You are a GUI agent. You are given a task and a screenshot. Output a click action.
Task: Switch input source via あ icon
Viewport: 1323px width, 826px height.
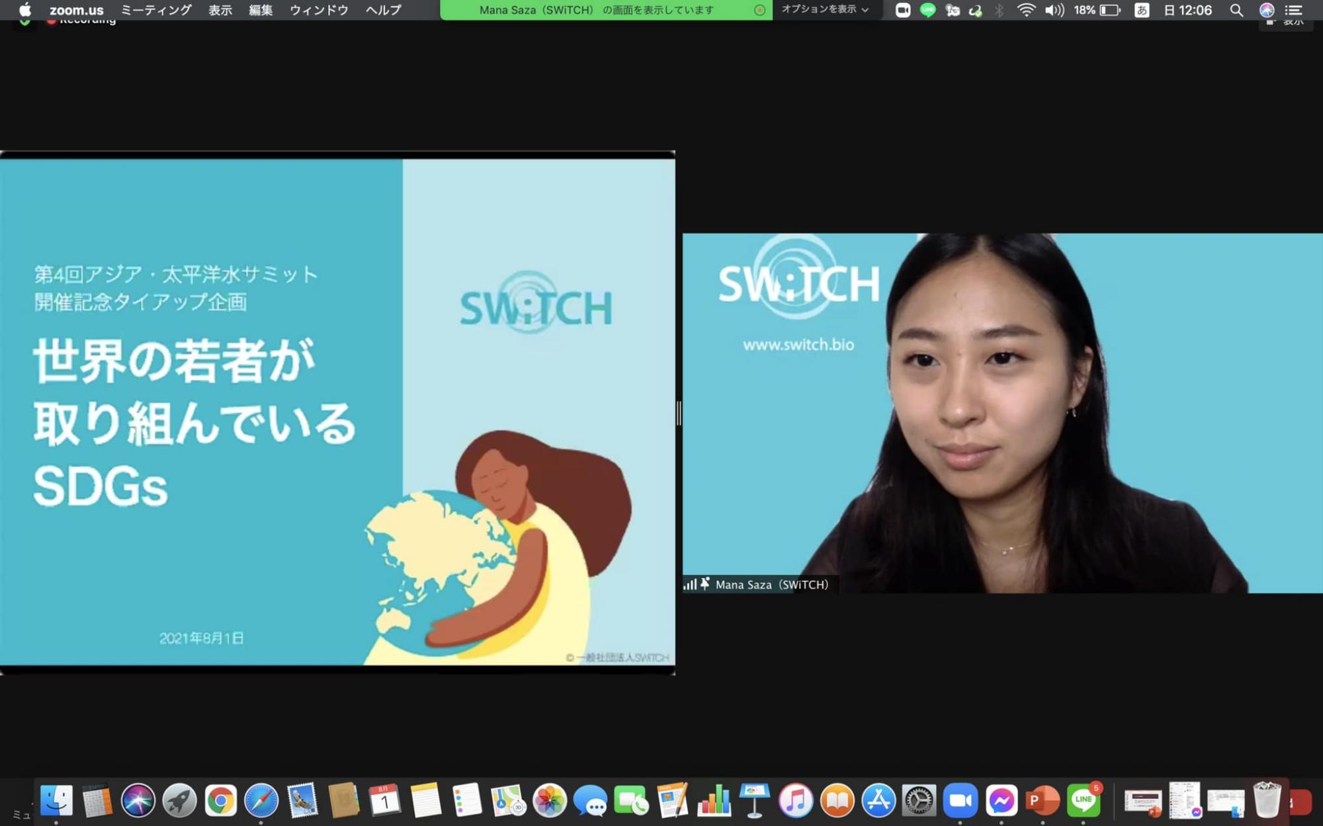1142,10
